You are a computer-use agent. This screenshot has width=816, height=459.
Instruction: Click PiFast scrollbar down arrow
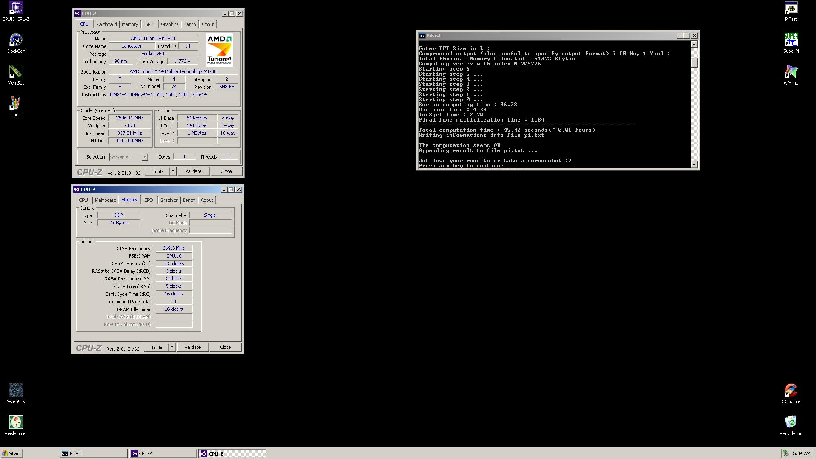[x=694, y=164]
